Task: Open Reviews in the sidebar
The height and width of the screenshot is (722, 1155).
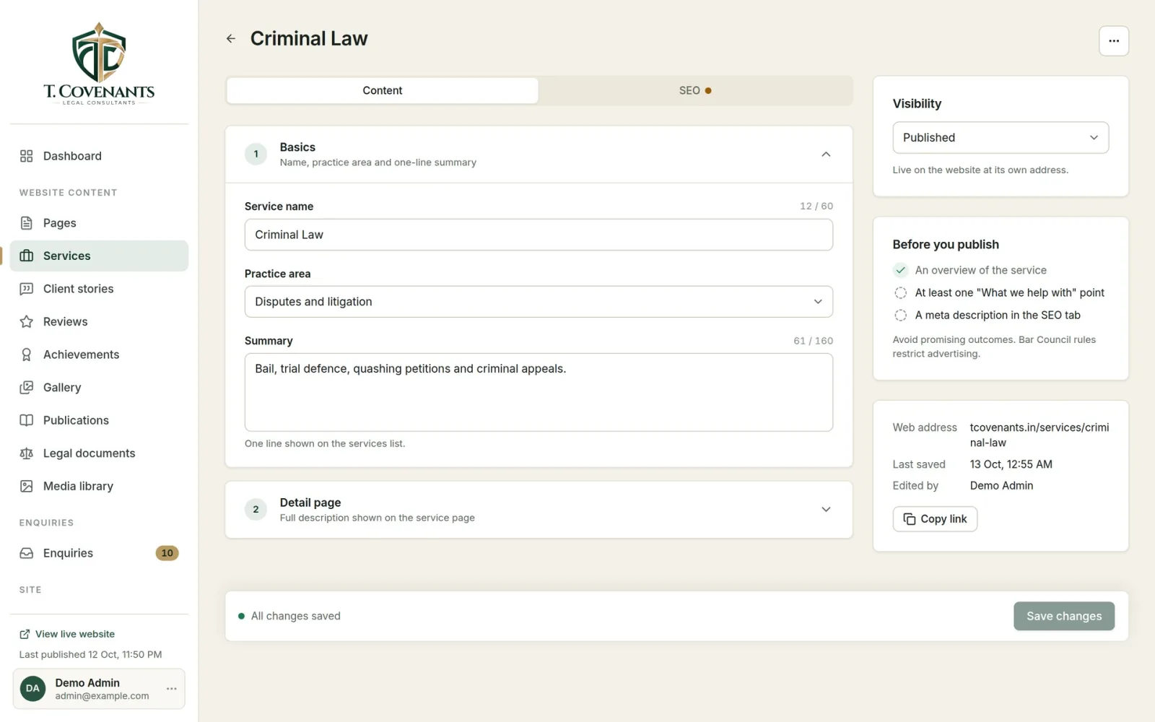Action: pyautogui.click(x=99, y=322)
